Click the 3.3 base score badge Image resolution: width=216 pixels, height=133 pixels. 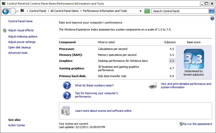pos(194,59)
